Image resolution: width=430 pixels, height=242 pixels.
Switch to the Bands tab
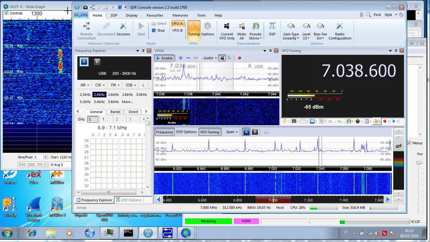(115, 112)
